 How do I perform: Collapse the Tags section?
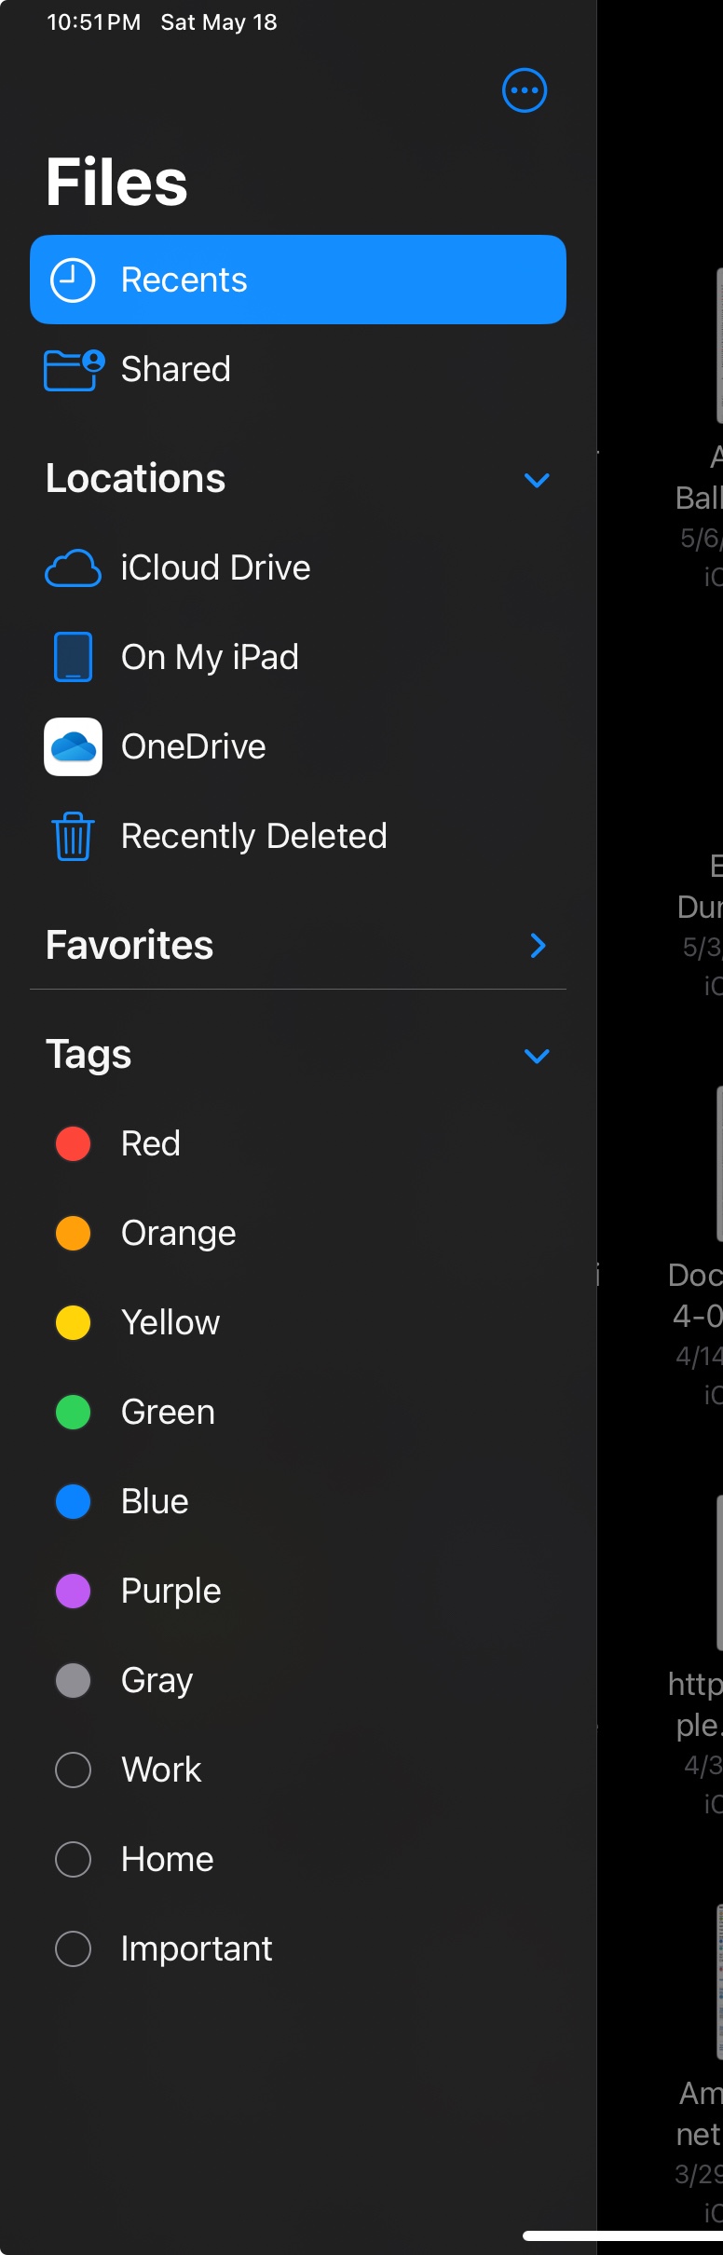[537, 1056]
